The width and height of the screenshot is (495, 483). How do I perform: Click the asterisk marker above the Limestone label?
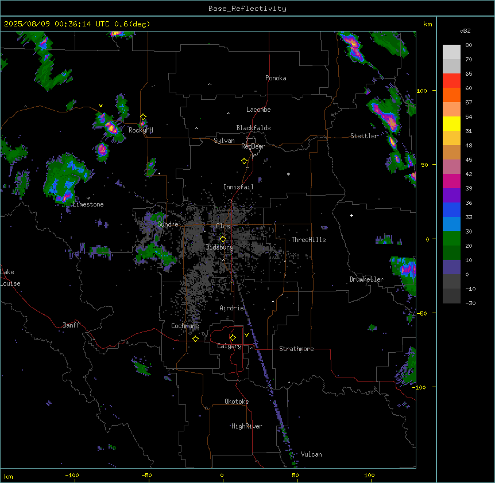tap(88, 198)
